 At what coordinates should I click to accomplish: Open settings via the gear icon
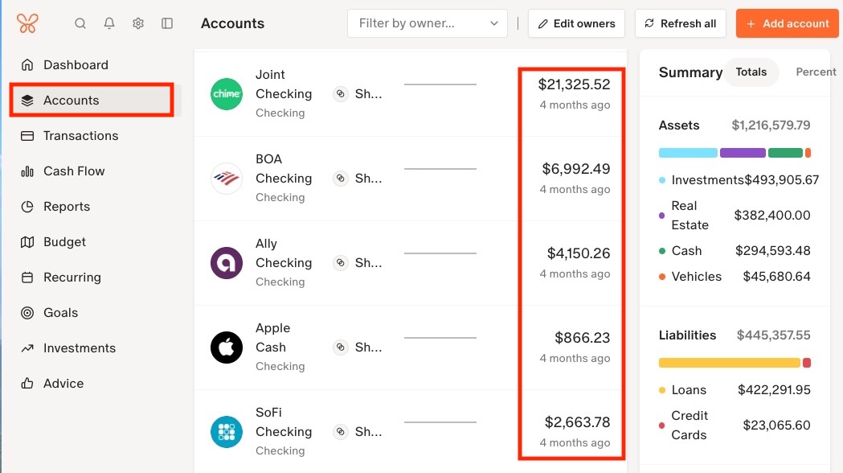pyautogui.click(x=138, y=23)
